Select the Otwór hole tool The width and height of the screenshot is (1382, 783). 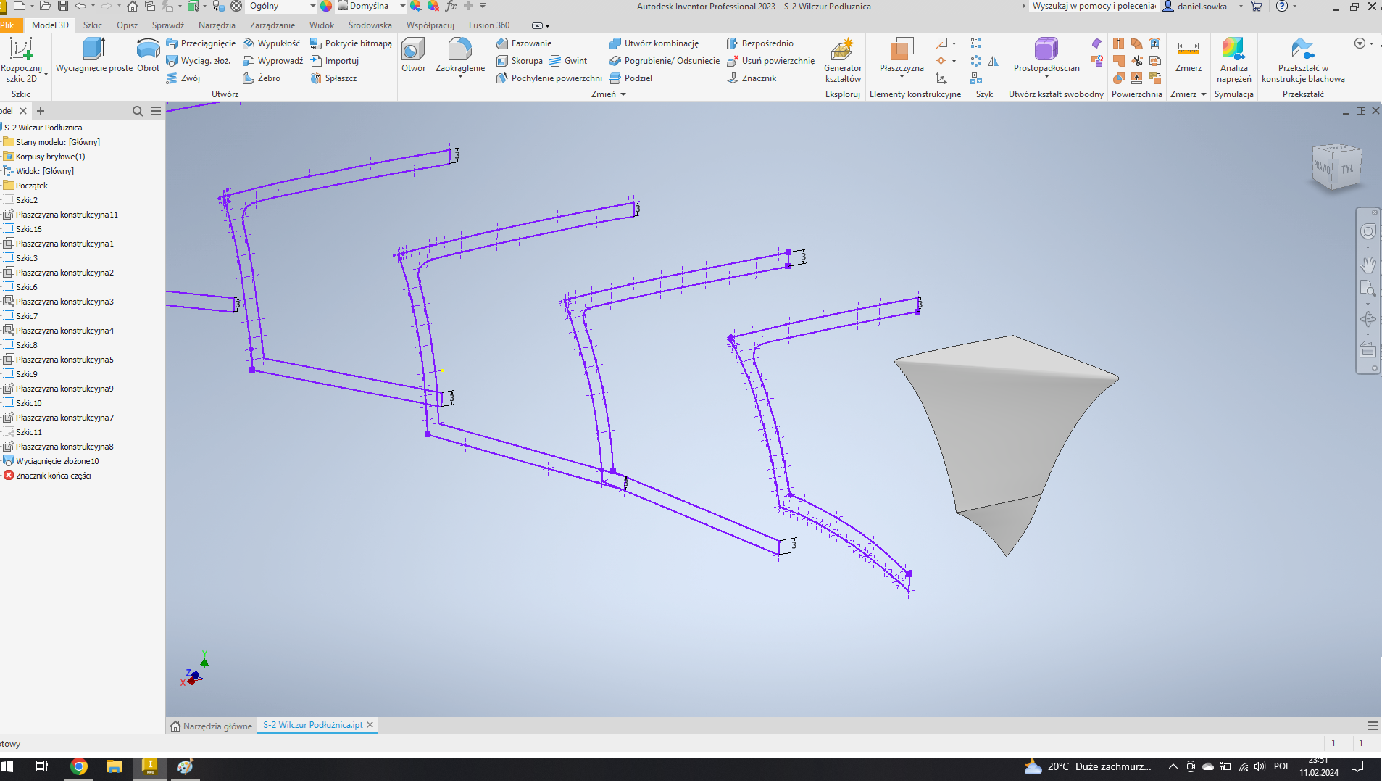click(x=413, y=56)
